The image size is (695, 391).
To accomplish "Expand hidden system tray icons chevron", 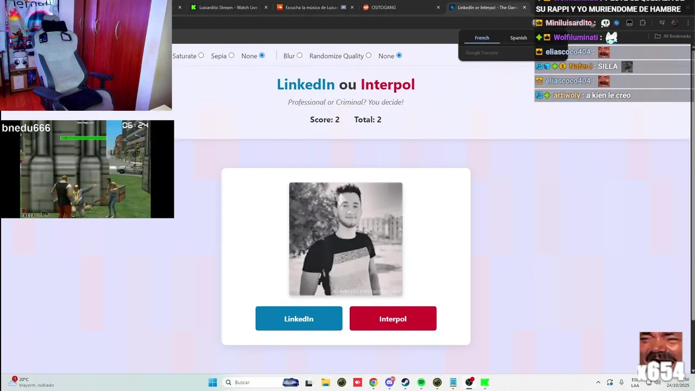I will point(598,382).
